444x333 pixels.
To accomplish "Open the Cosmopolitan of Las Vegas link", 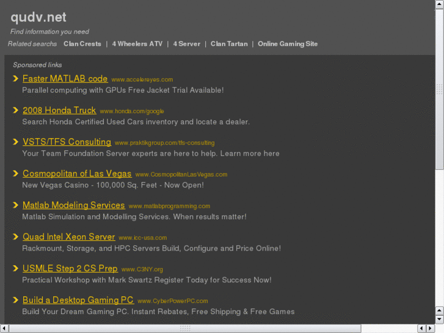I will point(77,174).
